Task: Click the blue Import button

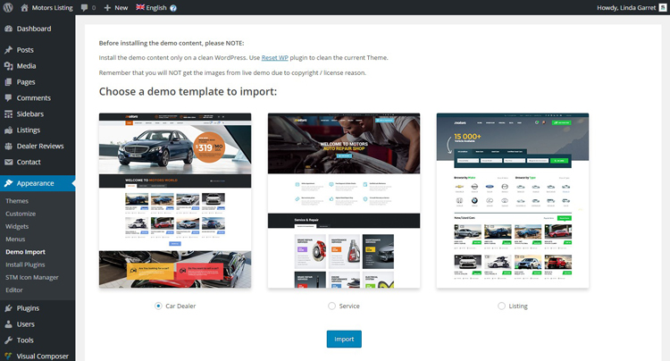Action: pos(344,339)
